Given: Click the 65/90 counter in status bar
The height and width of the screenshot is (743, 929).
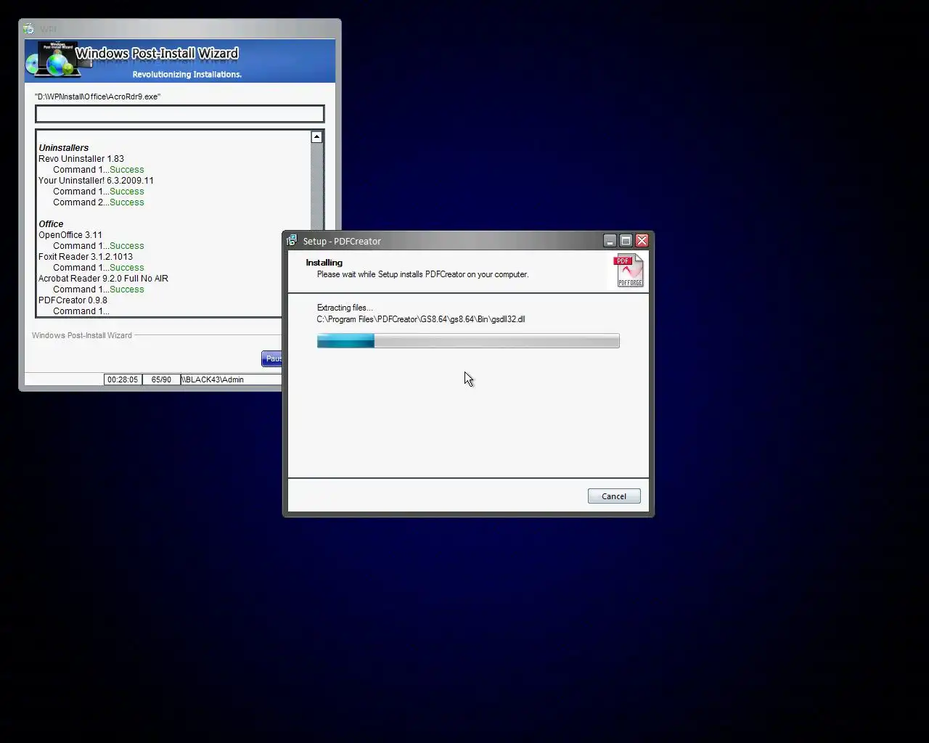Looking at the screenshot, I should point(161,379).
